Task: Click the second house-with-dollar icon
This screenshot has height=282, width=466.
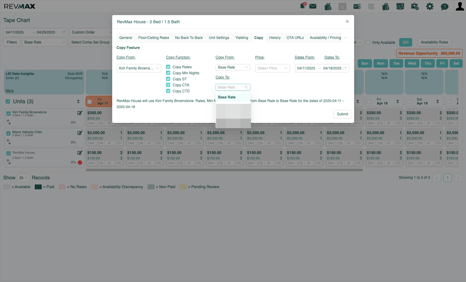Action: click(386, 6)
